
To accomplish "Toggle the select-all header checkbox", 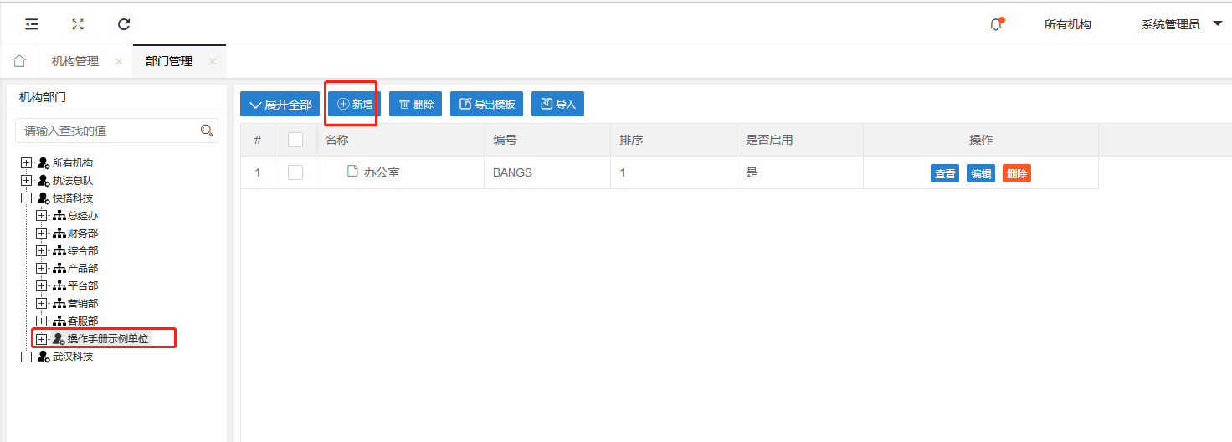I will pos(295,140).
